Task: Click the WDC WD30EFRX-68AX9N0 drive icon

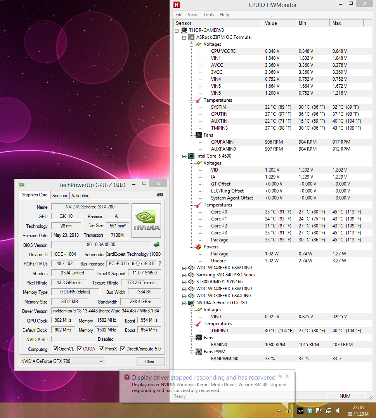Action: (191, 296)
